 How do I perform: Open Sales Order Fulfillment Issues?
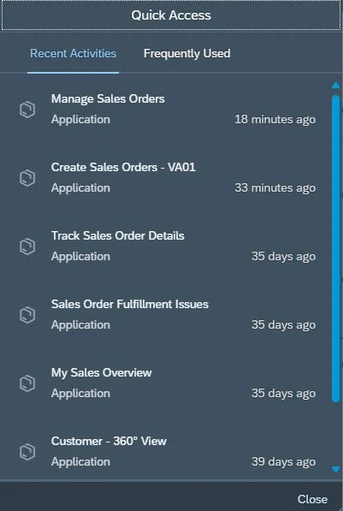168,314
